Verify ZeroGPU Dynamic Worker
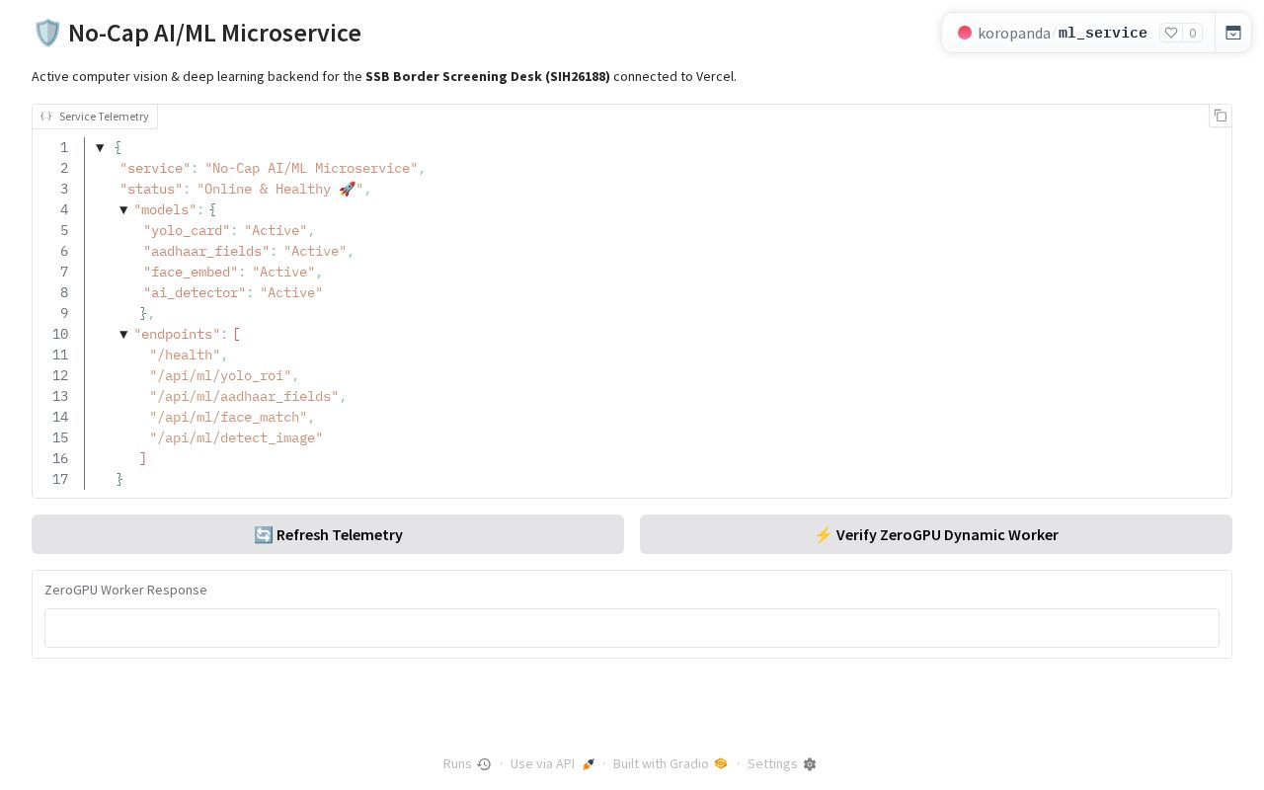 point(936,534)
